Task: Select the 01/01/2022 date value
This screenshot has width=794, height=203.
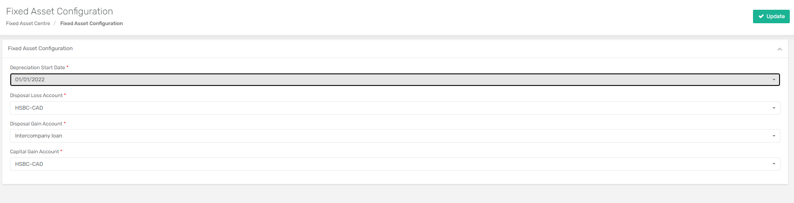Action: coord(30,79)
